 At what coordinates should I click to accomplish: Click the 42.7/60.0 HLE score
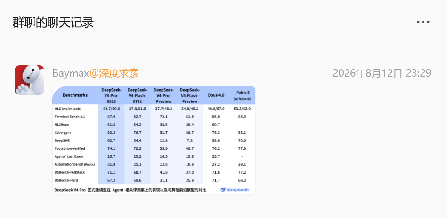click(x=112, y=109)
